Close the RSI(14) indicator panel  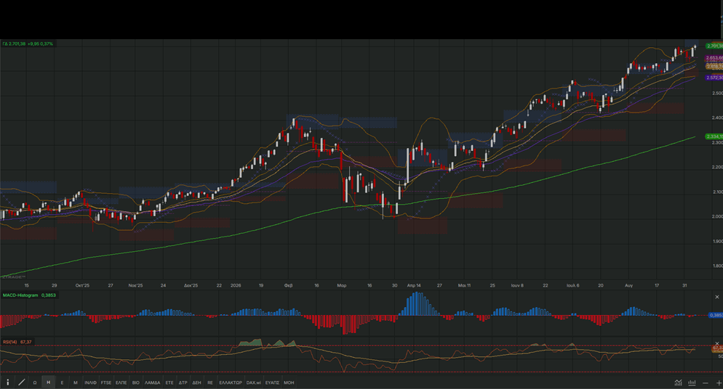coord(717,344)
